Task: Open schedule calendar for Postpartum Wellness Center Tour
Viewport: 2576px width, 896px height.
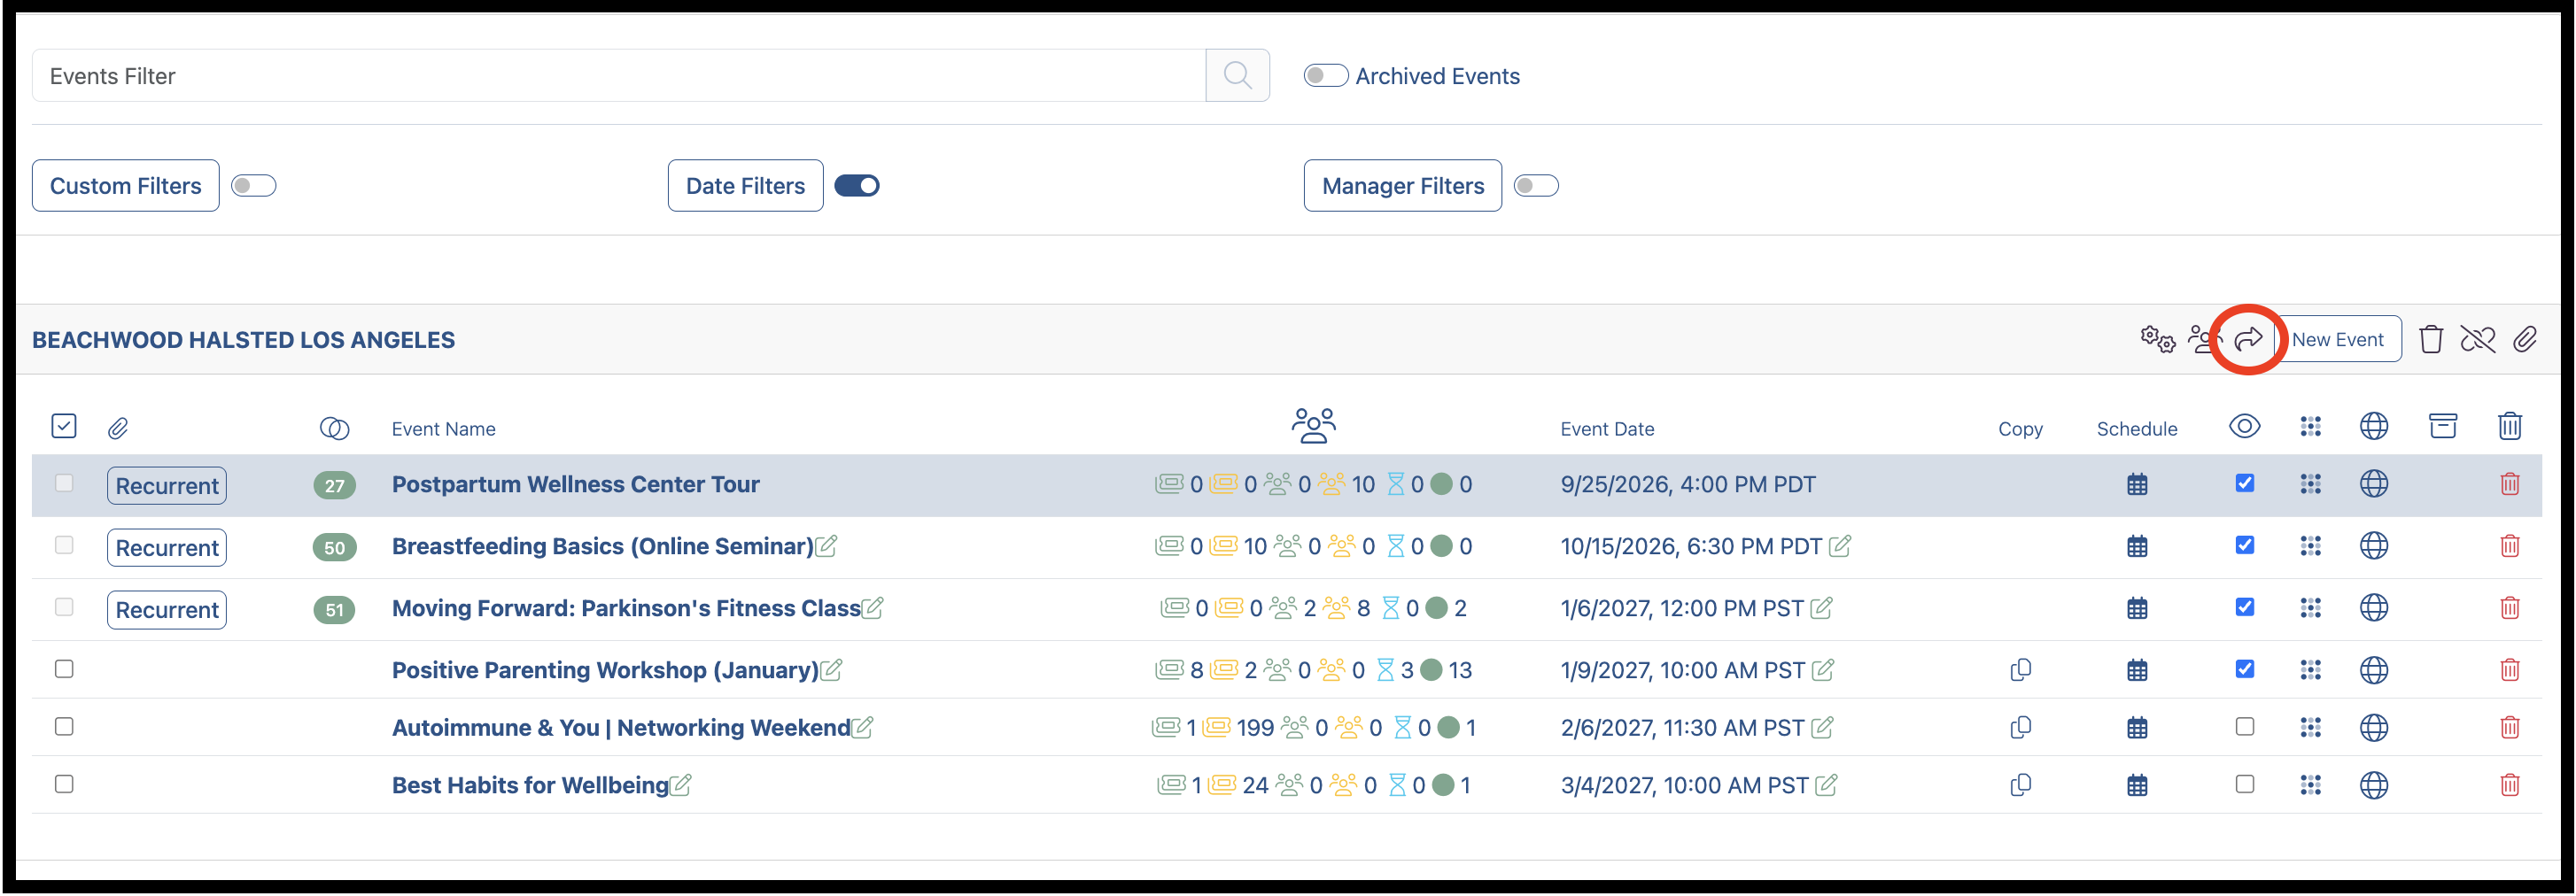Action: coord(2137,485)
